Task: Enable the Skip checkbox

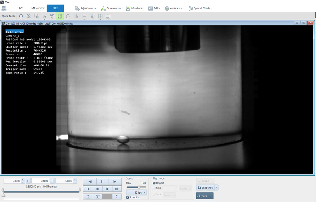Action: [x=154, y=188]
